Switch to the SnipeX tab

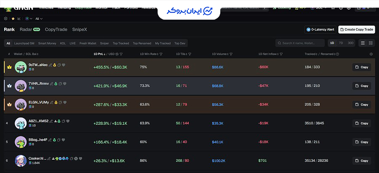tap(80, 29)
